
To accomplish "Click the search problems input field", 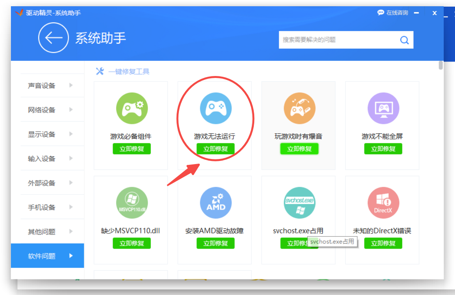I will [x=337, y=40].
